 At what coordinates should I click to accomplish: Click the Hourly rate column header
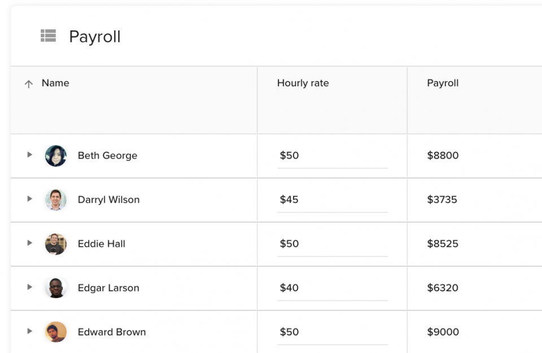[x=303, y=83]
